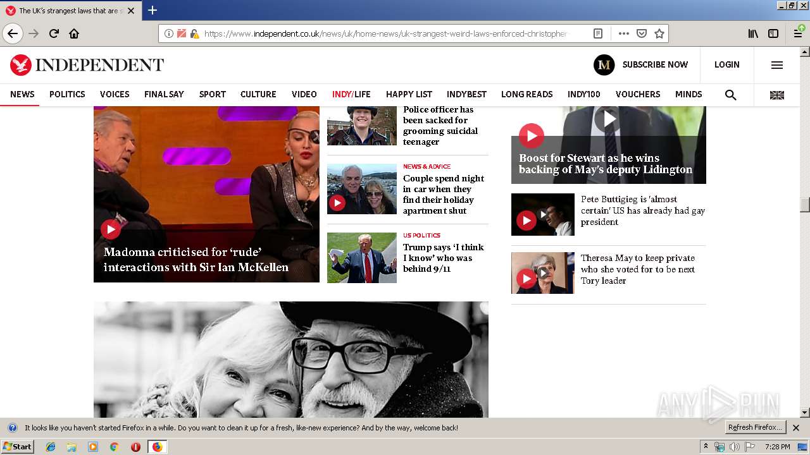Click the browser Back arrow button

coord(13,33)
